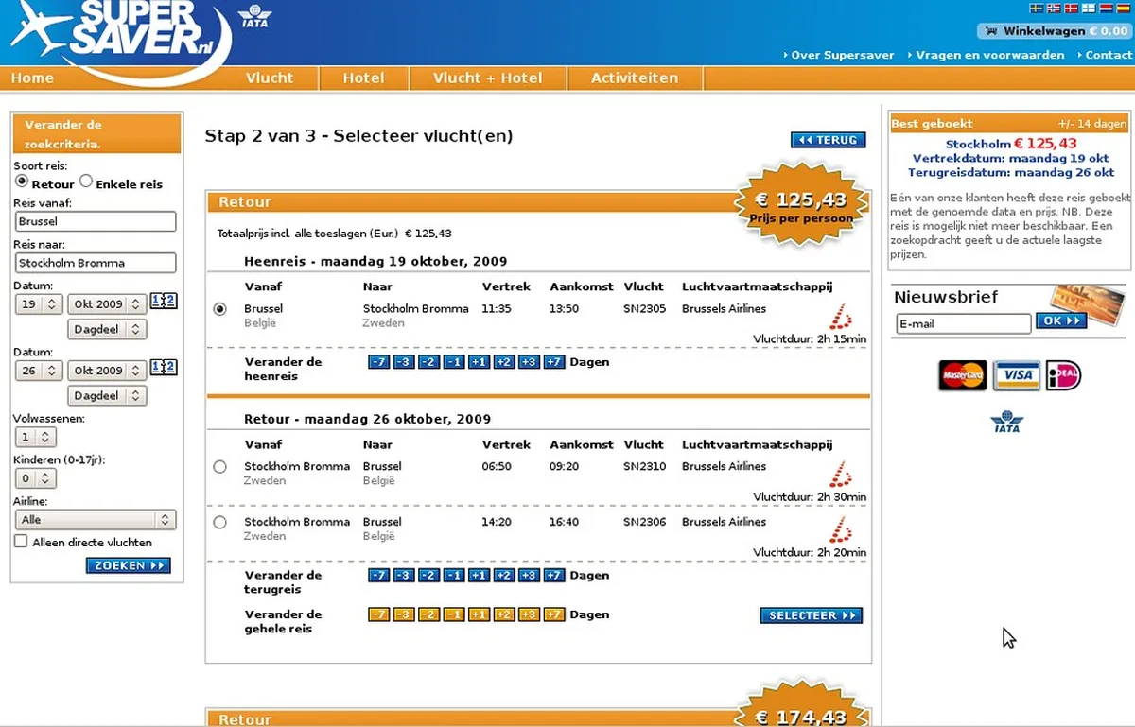Select the Danish flag icon
1135x727 pixels.
[1071, 9]
